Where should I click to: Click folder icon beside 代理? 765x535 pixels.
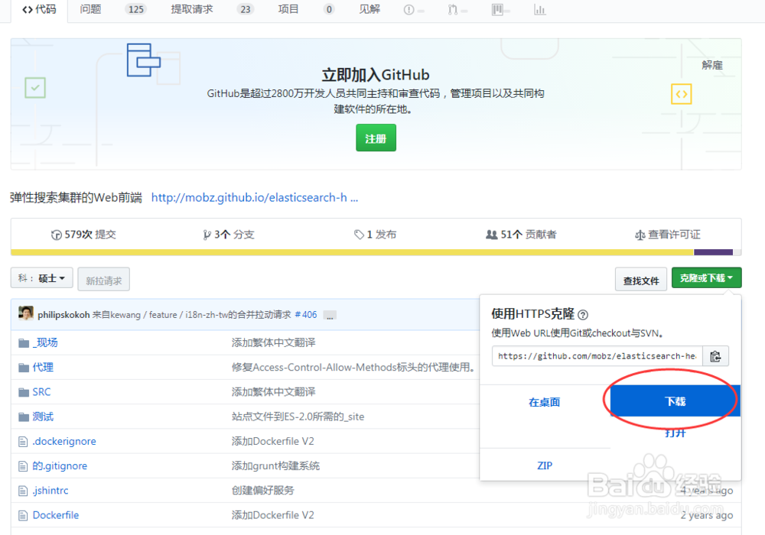click(x=24, y=368)
